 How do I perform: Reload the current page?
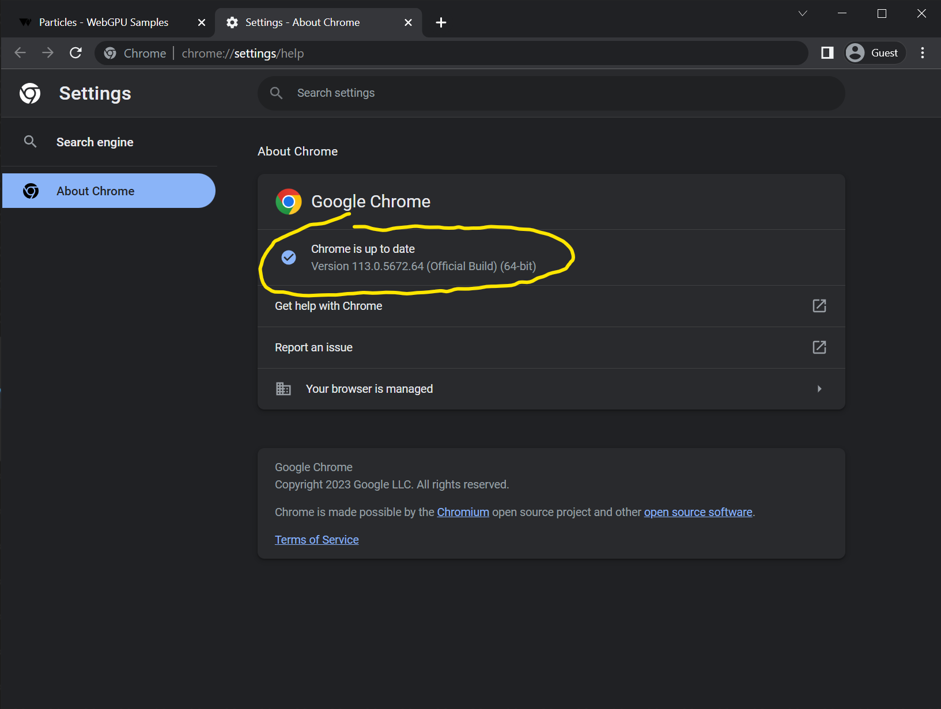point(75,53)
